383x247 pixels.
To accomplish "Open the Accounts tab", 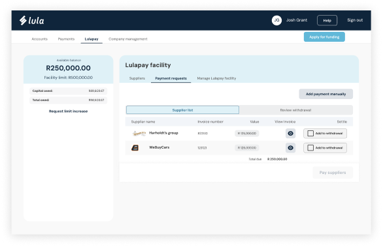I will 40,39.
